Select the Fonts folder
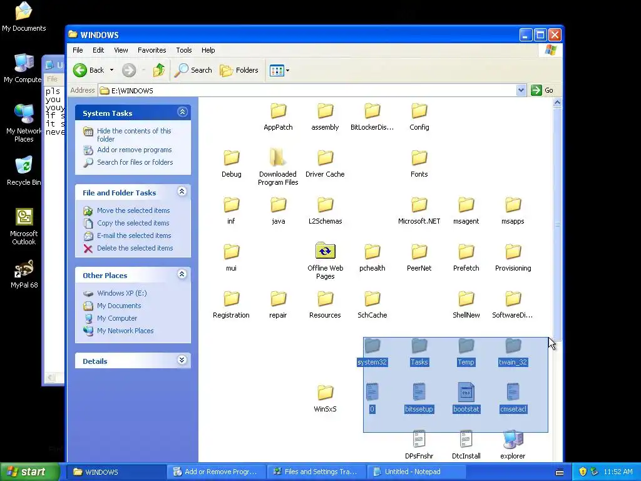 coord(419,163)
